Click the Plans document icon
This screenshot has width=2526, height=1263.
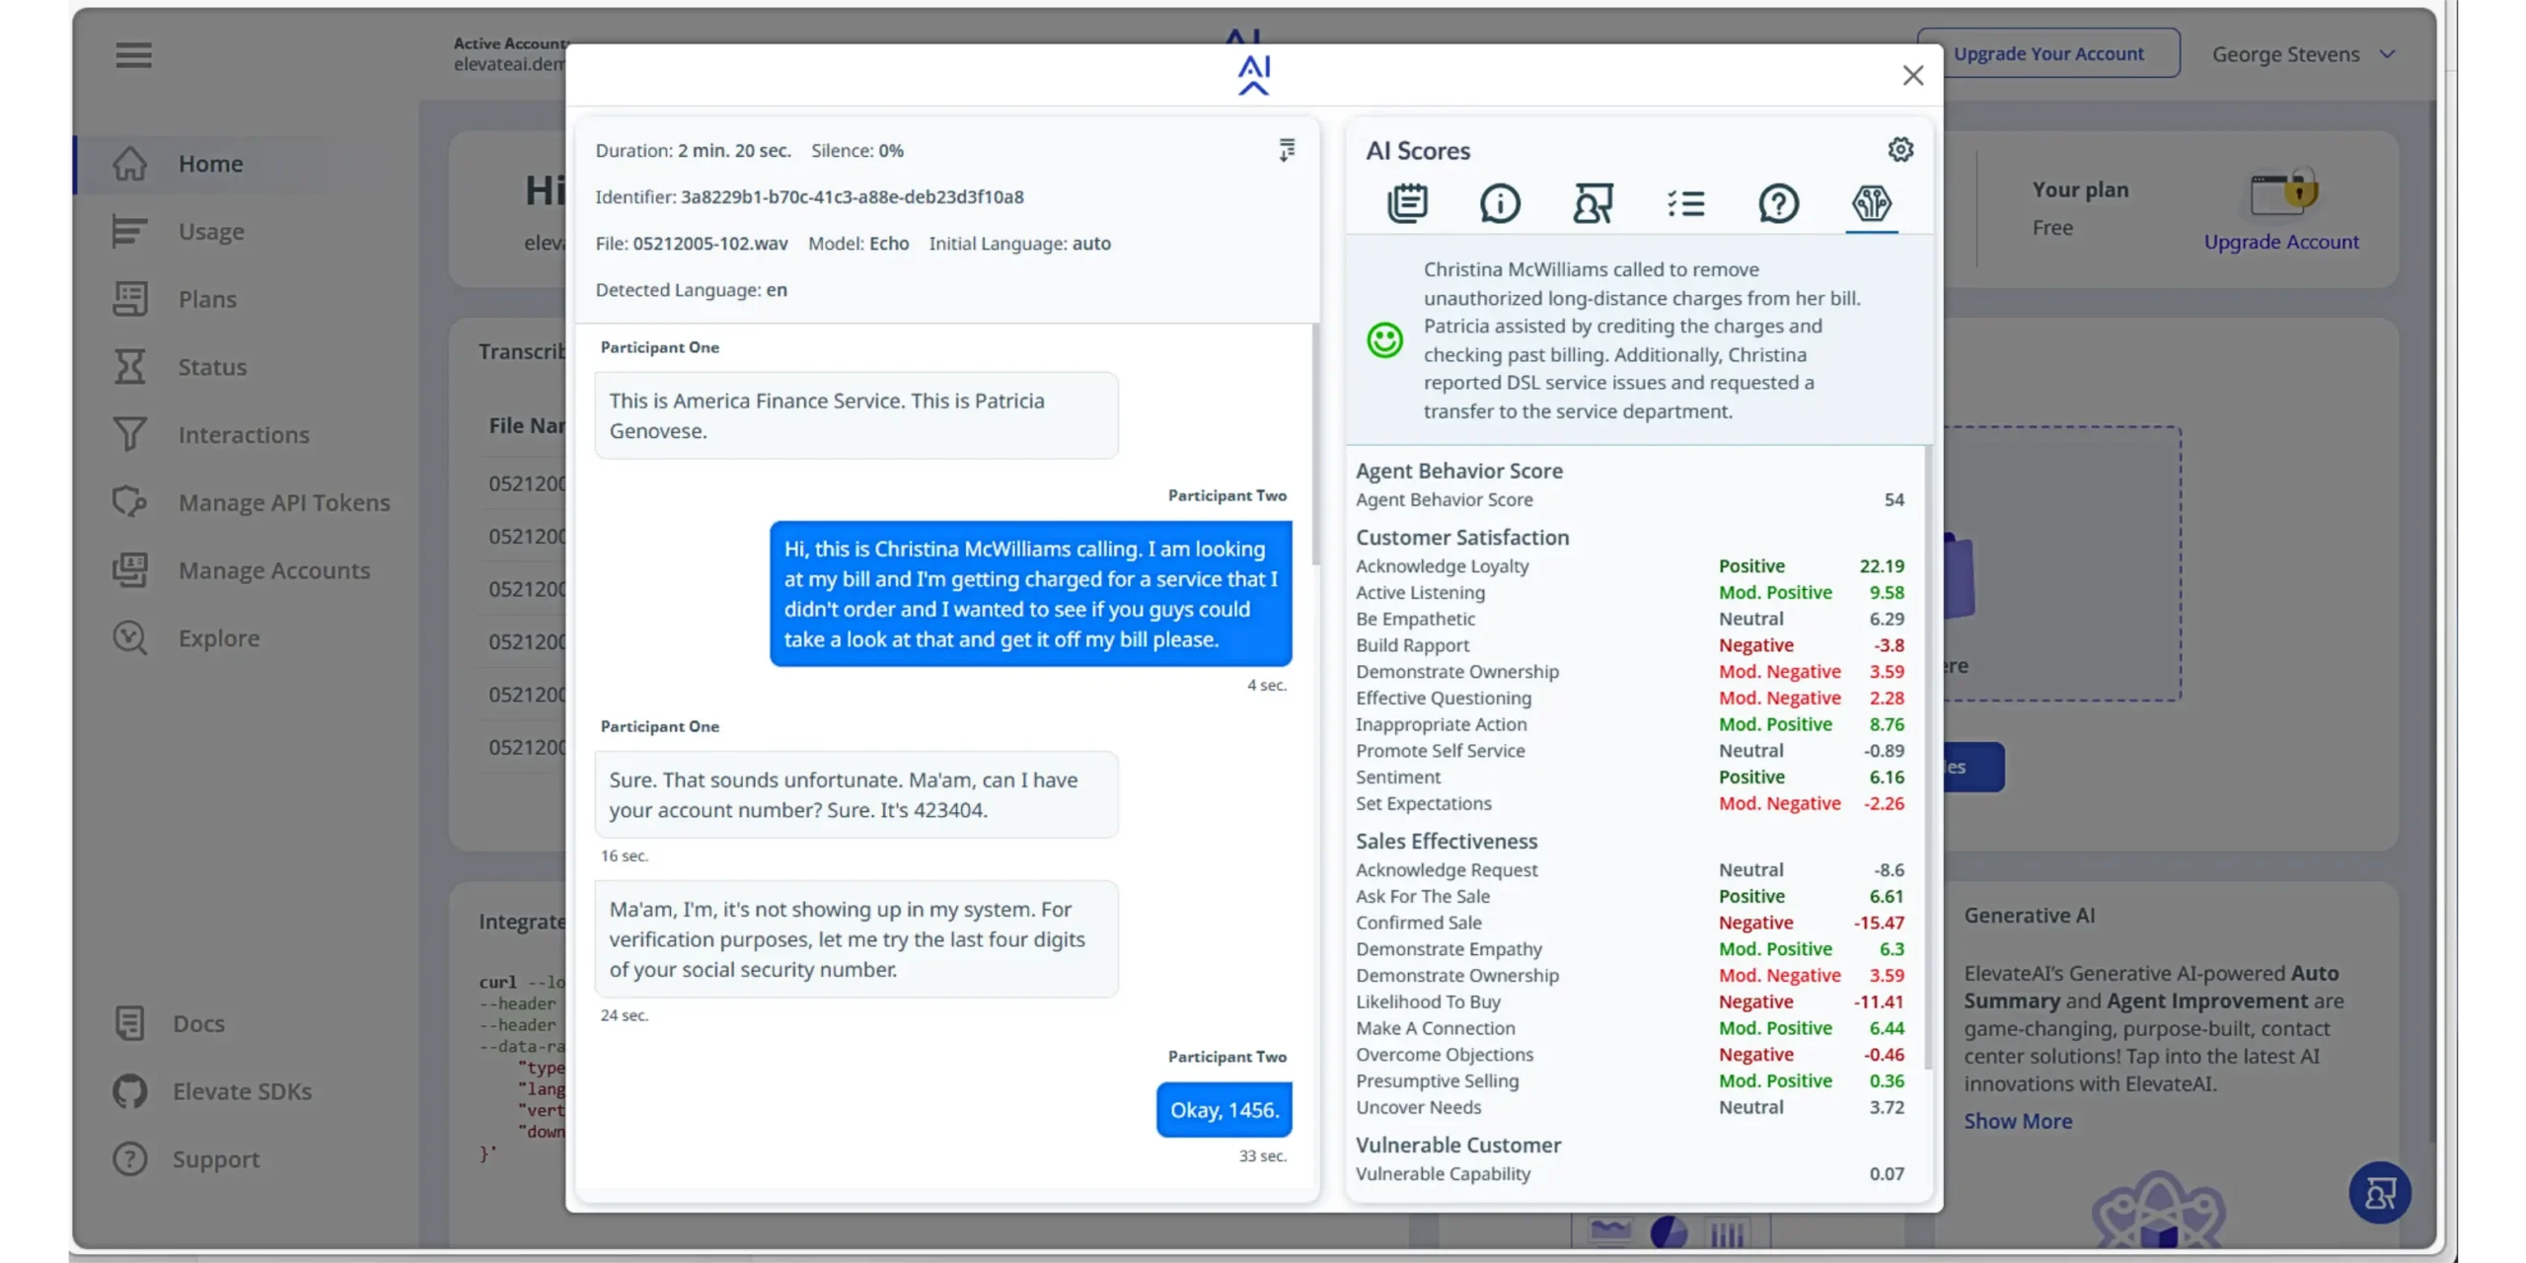[x=129, y=299]
